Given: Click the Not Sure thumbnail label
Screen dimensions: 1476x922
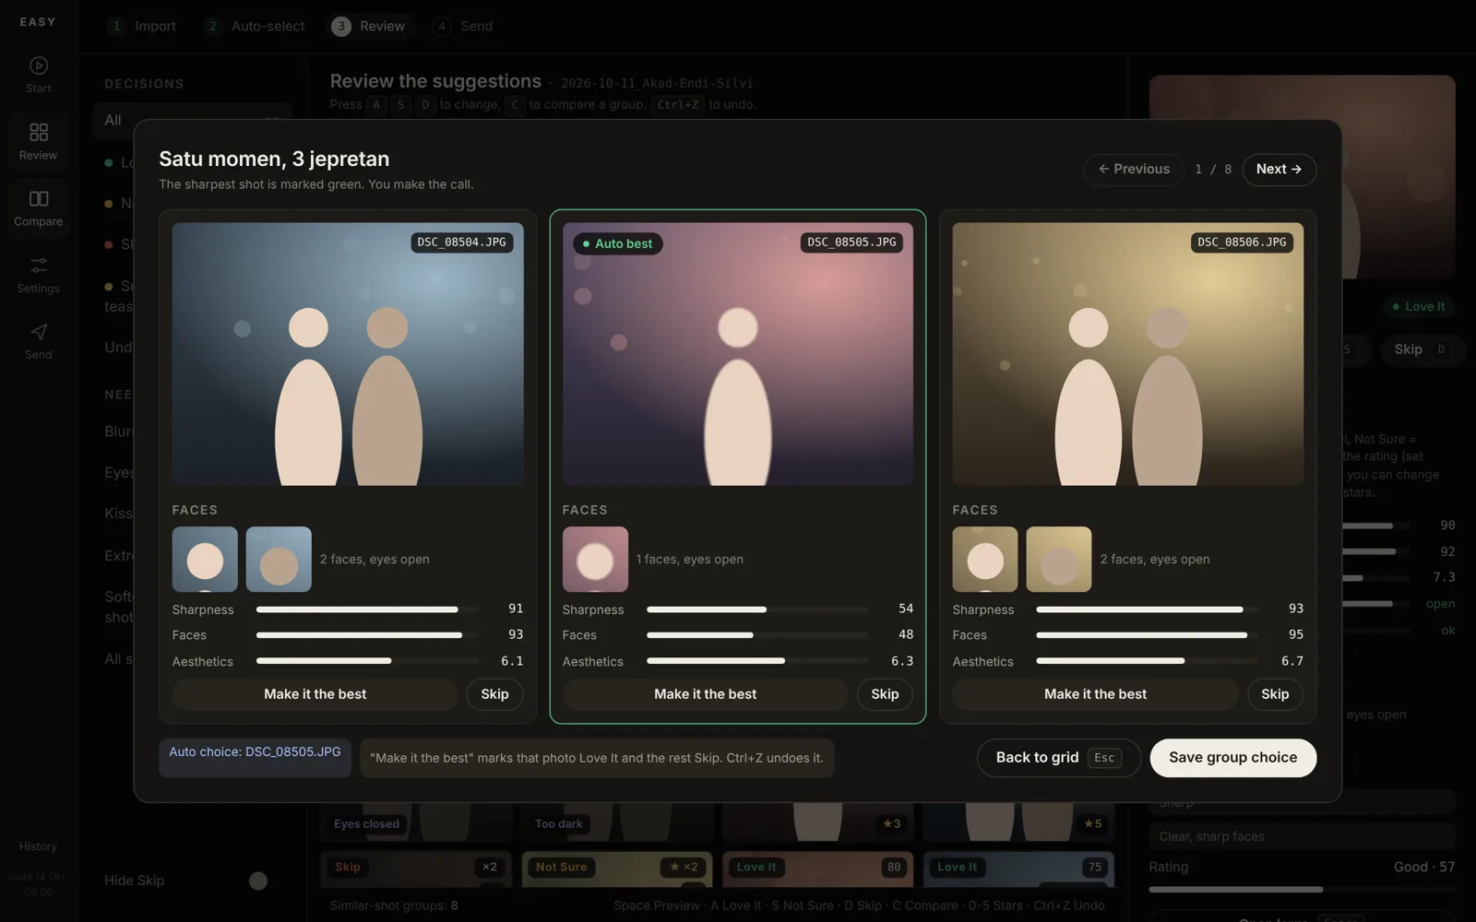Looking at the screenshot, I should pos(561,868).
